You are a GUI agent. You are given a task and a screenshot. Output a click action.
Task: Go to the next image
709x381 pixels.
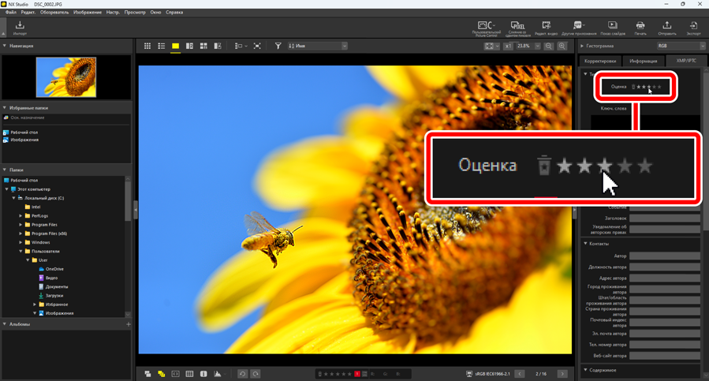click(562, 373)
